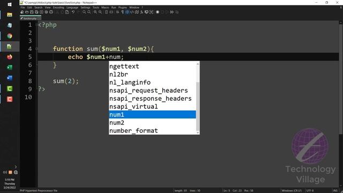Open Windows Start button
The width and height of the screenshot is (343, 193).
10,4
